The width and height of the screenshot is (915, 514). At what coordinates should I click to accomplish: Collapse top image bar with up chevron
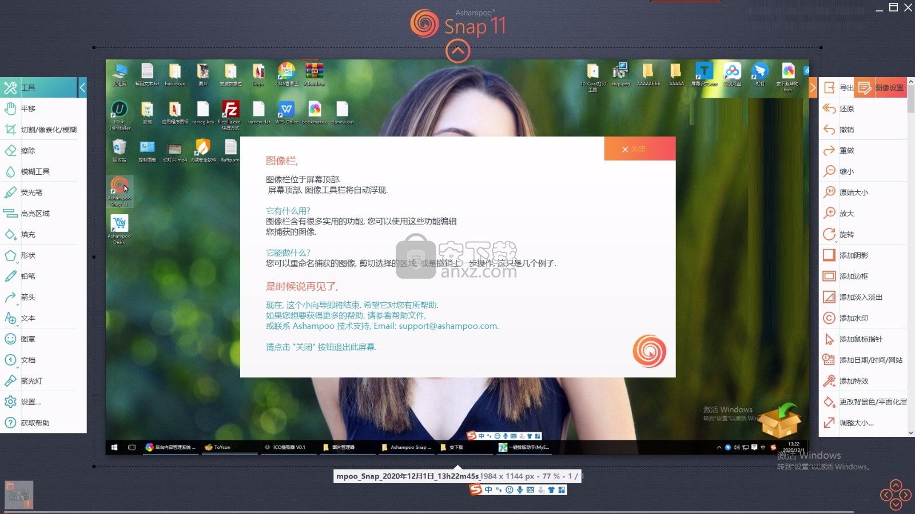pyautogui.click(x=458, y=51)
